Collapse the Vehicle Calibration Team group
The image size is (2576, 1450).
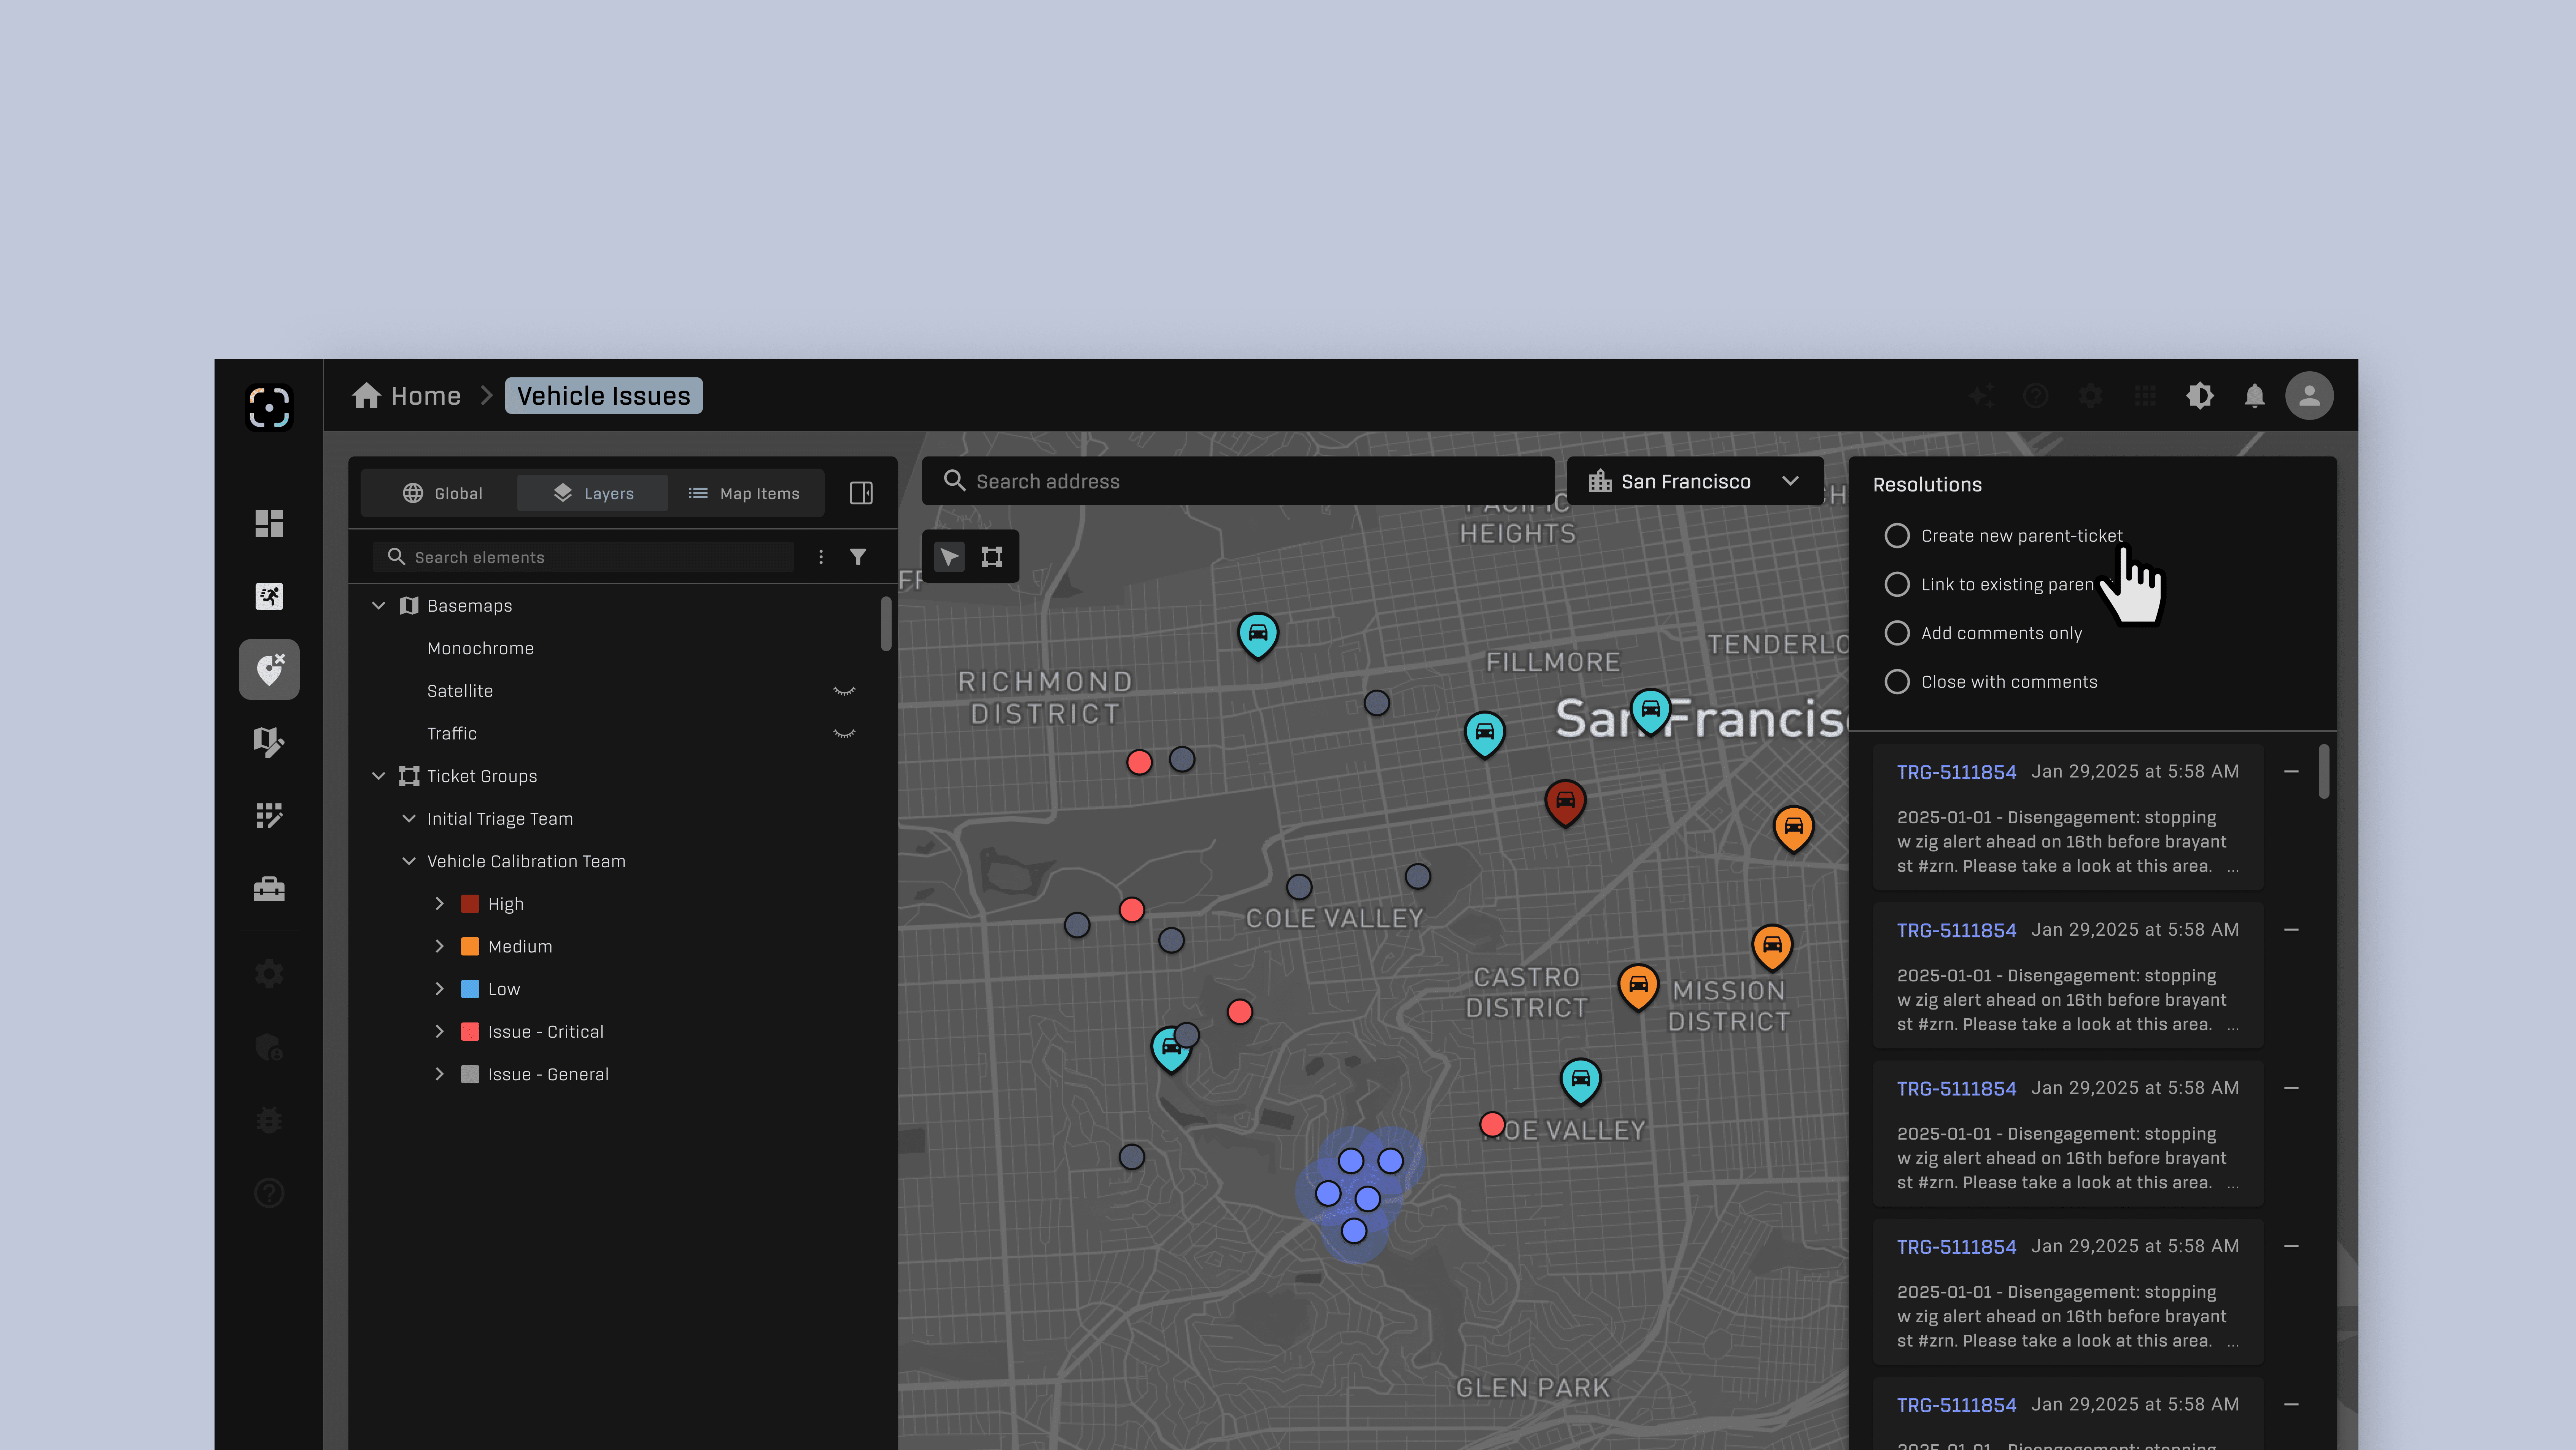(x=408, y=861)
